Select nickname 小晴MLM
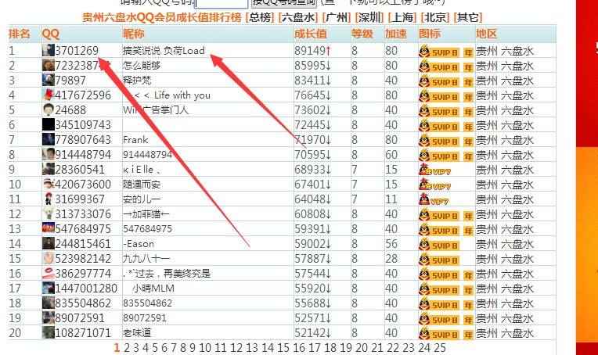This screenshot has width=598, height=355. (153, 288)
